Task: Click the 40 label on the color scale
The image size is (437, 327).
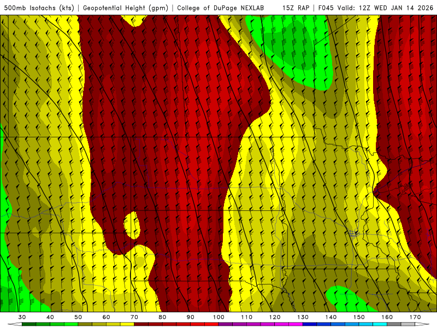Action: pos(50,317)
